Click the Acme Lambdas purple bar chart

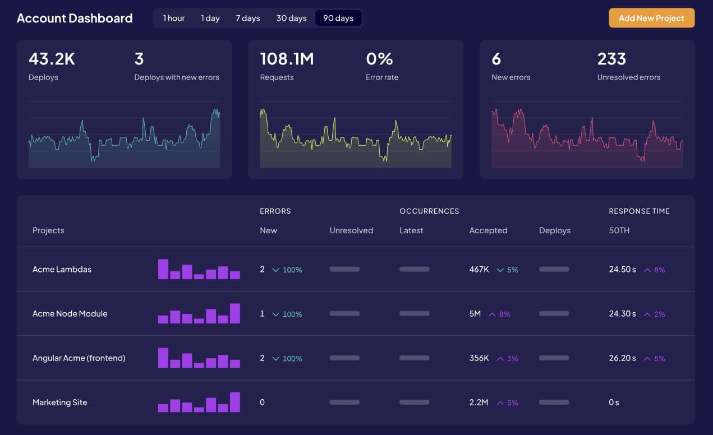[x=199, y=269]
